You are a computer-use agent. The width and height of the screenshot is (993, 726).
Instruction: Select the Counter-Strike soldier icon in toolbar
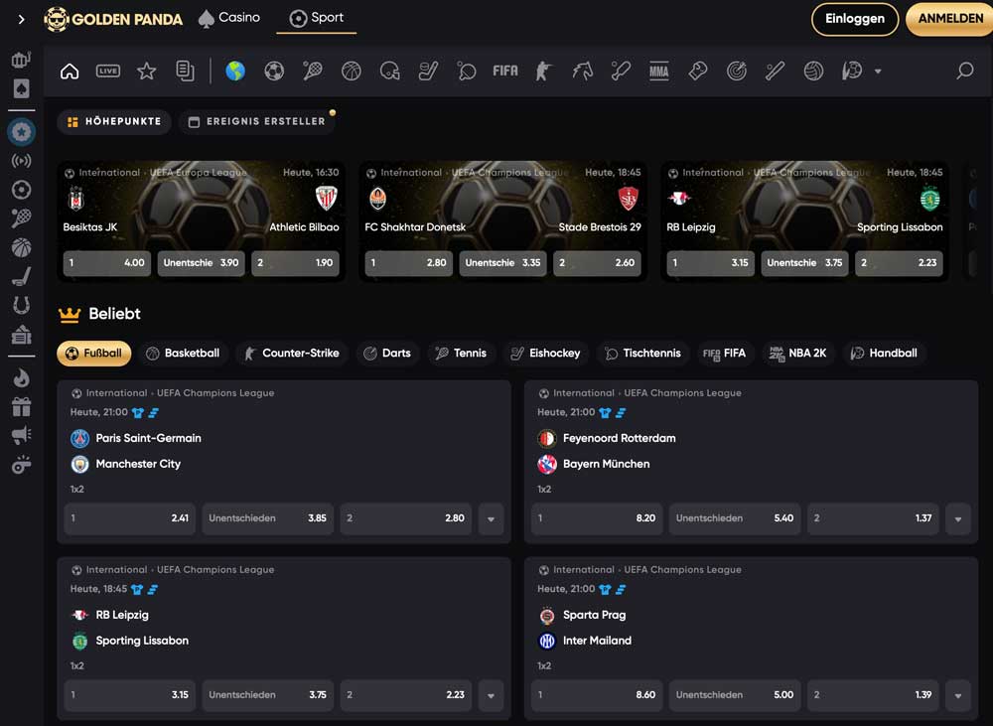pyautogui.click(x=543, y=71)
